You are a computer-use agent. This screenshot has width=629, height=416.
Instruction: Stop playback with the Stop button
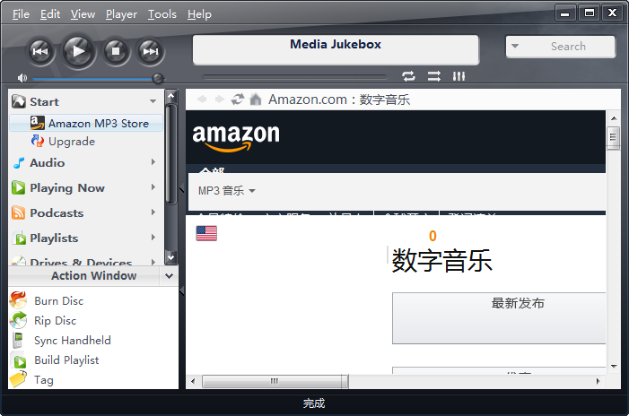click(x=116, y=51)
